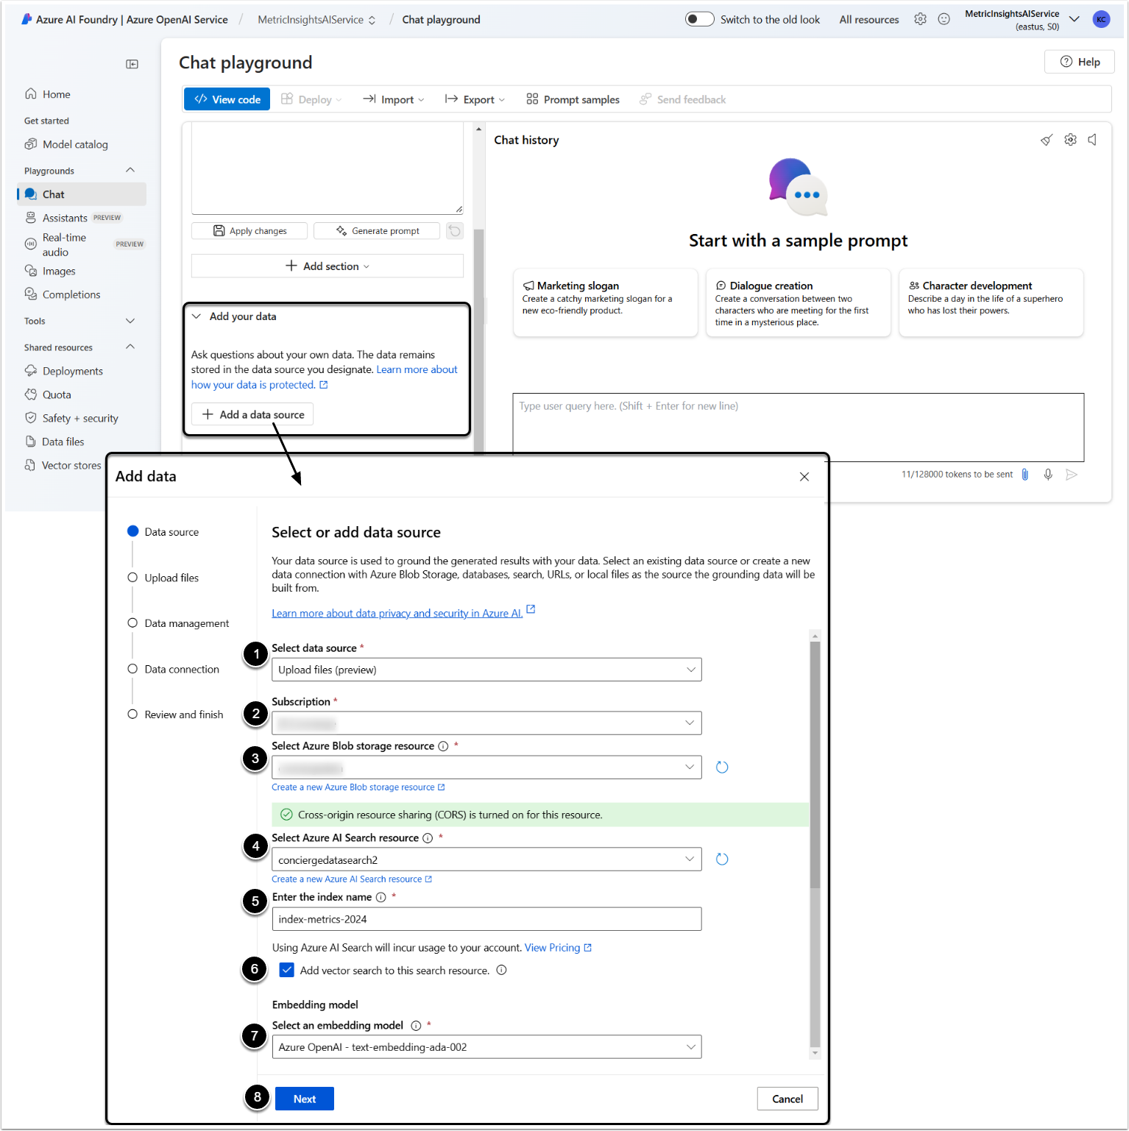Click the paperclip attach icon
The image size is (1129, 1131).
coord(1024,475)
